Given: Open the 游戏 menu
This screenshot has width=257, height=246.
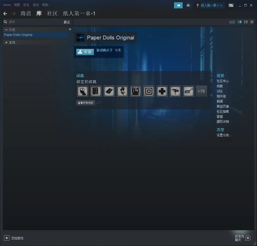Looking at the screenshot, I should pos(36,5).
